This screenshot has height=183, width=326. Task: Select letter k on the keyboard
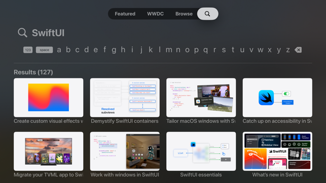click(x=151, y=50)
